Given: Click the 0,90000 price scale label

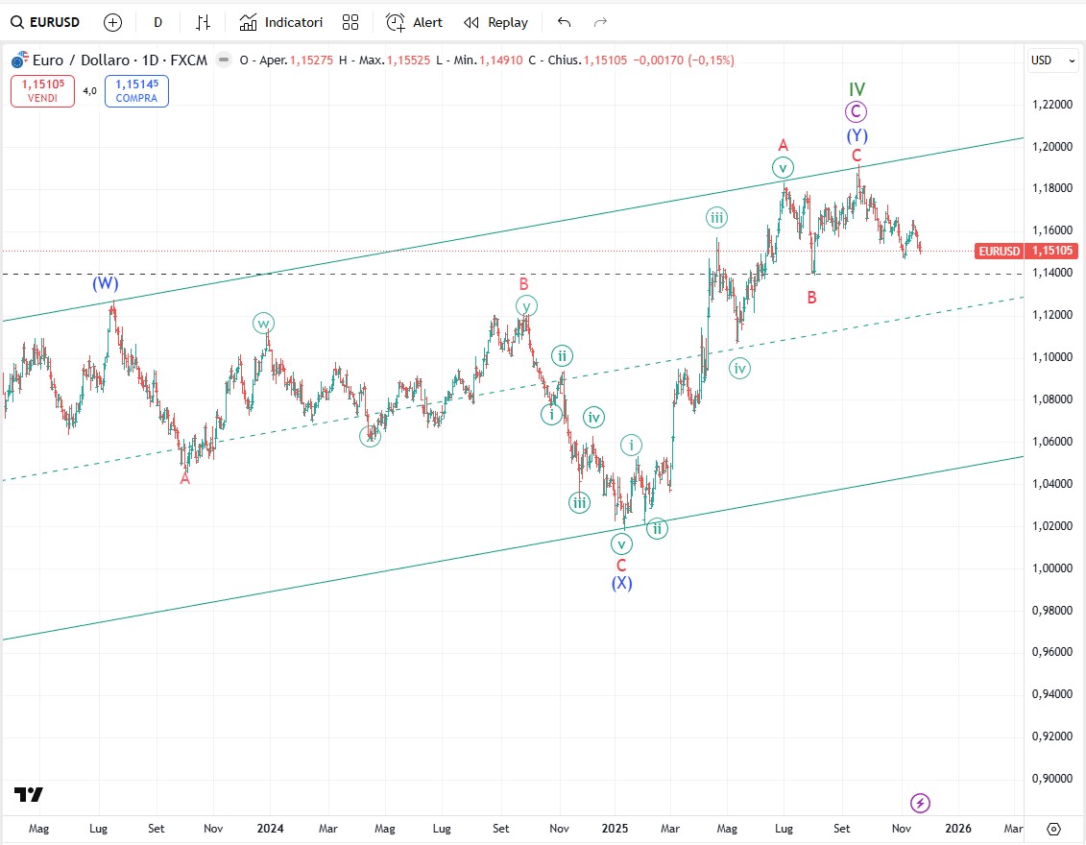Looking at the screenshot, I should coord(1052,779).
